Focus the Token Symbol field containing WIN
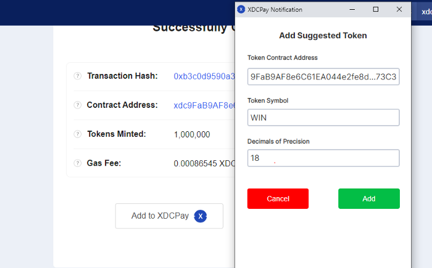 323,118
